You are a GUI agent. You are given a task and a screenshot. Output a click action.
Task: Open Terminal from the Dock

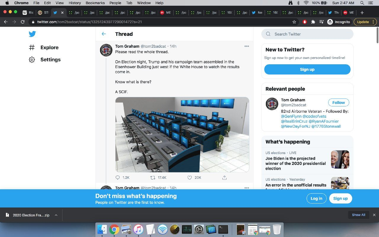click(223, 229)
